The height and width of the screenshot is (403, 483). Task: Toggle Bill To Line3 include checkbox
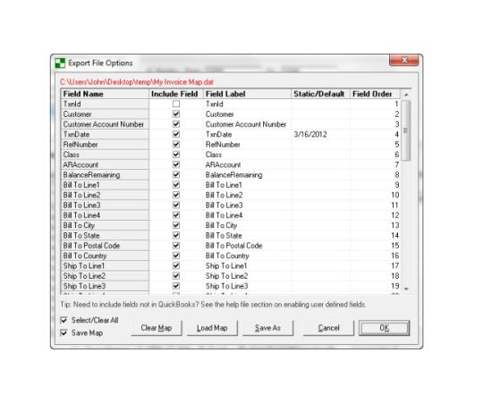(176, 206)
